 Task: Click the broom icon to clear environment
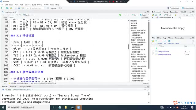tap(176, 15)
